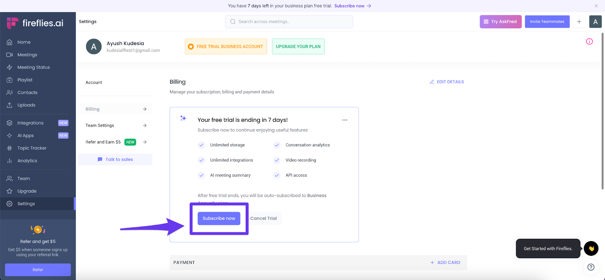Click the Unlimited storage checkmark
This screenshot has width=605, height=280.
(x=202, y=145)
